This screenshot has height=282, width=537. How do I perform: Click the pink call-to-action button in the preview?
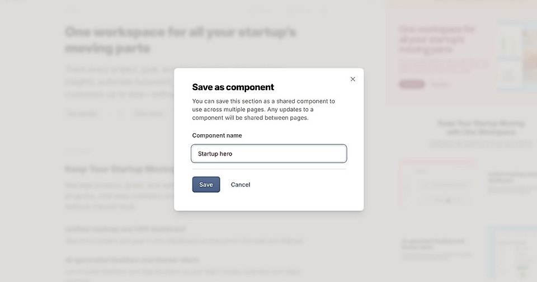(x=412, y=84)
